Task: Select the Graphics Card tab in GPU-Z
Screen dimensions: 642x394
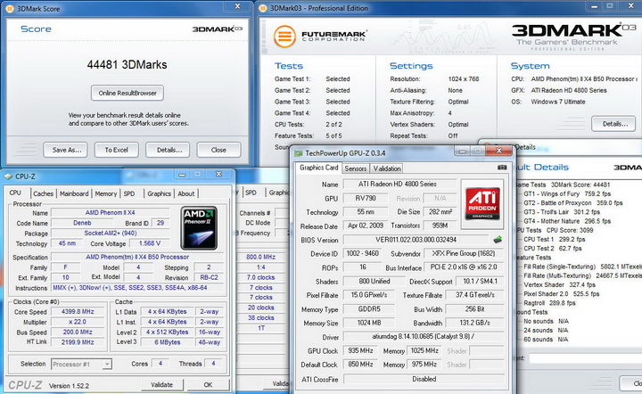Action: click(318, 168)
